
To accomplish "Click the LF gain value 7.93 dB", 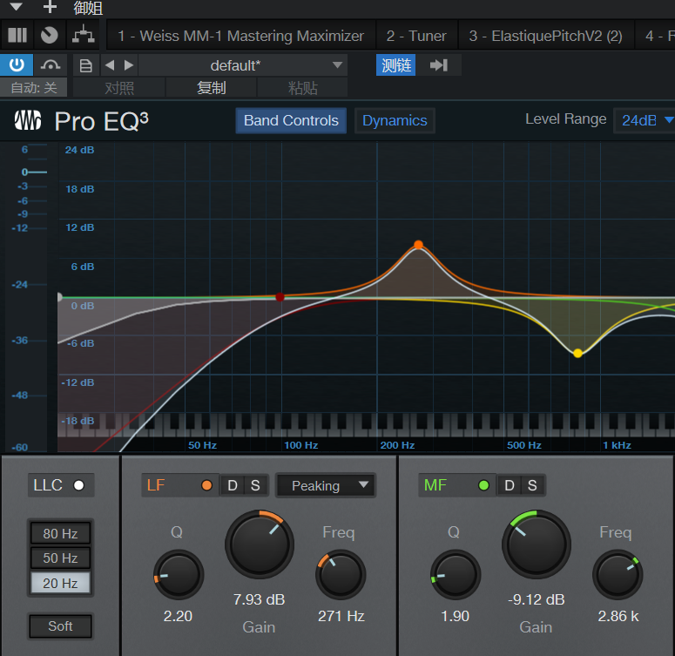I will click(x=259, y=599).
